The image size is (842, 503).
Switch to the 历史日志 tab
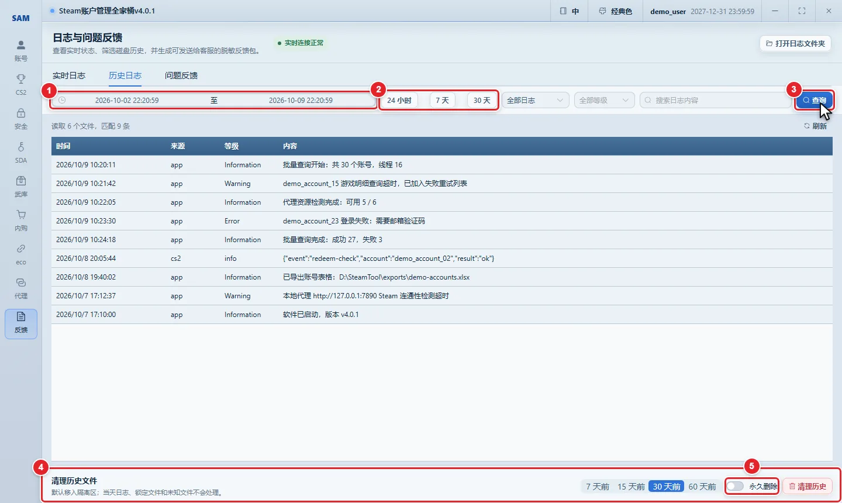point(125,75)
